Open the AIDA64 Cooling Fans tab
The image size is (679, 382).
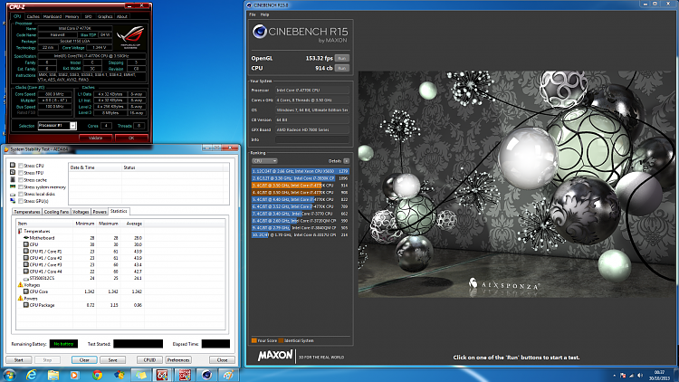tap(56, 212)
